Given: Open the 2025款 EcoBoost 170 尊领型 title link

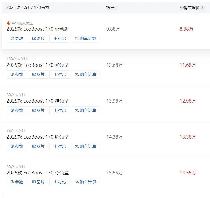Looking at the screenshot, I should tap(38, 173).
